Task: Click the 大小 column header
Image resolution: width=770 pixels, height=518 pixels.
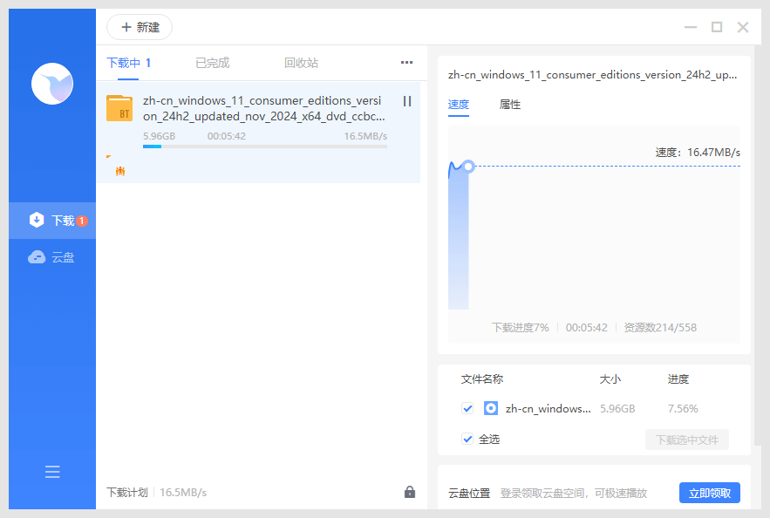Action: [610, 379]
